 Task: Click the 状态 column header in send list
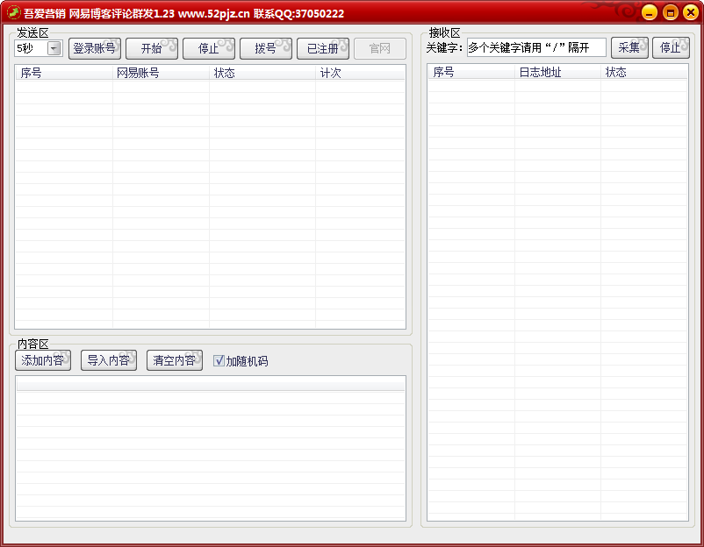pos(262,73)
